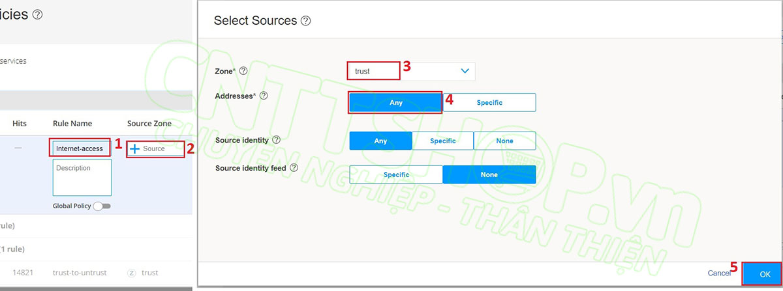This screenshot has height=291, width=783.
Task: Click the Source Zone column header
Action: 149,124
